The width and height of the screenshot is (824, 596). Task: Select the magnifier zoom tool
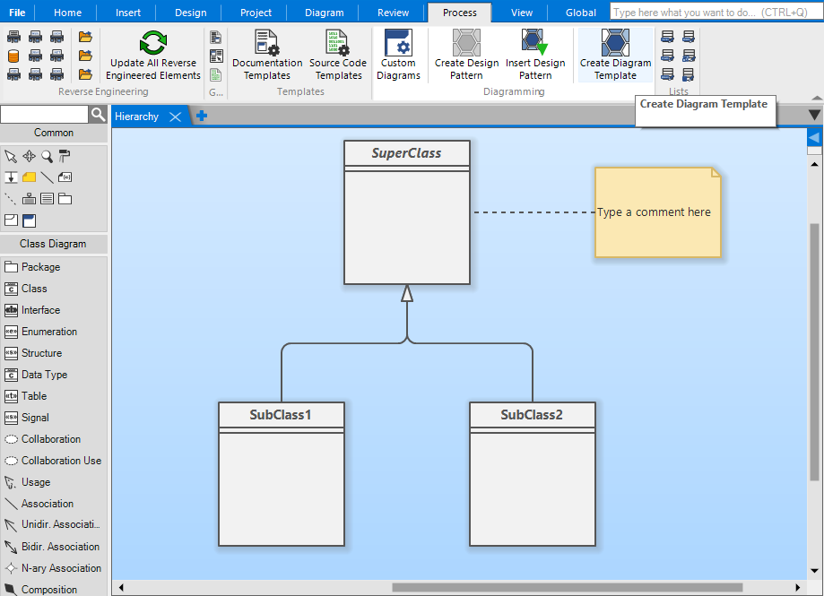pyautogui.click(x=47, y=156)
